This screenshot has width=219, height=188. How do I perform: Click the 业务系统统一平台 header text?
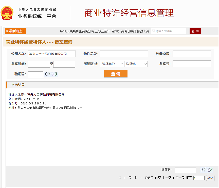click(x=37, y=16)
